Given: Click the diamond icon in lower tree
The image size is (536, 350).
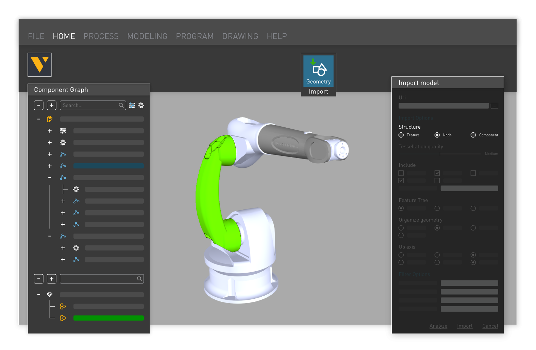Looking at the screenshot, I should tap(50, 295).
